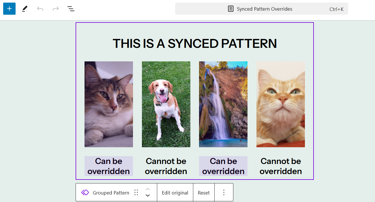Screen dimensions: 375x202
Task: Move block up with the up chevron
Action: [x=148, y=189]
